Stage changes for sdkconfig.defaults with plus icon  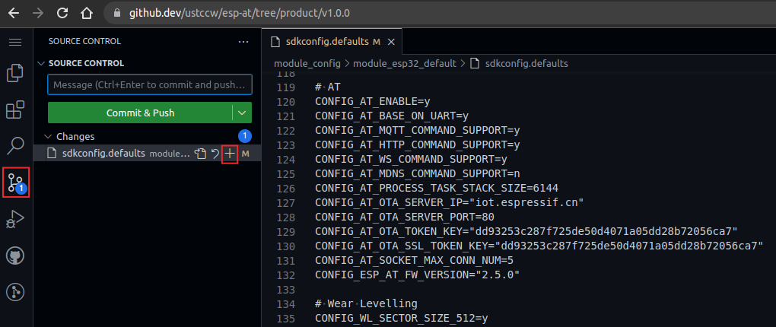(230, 154)
